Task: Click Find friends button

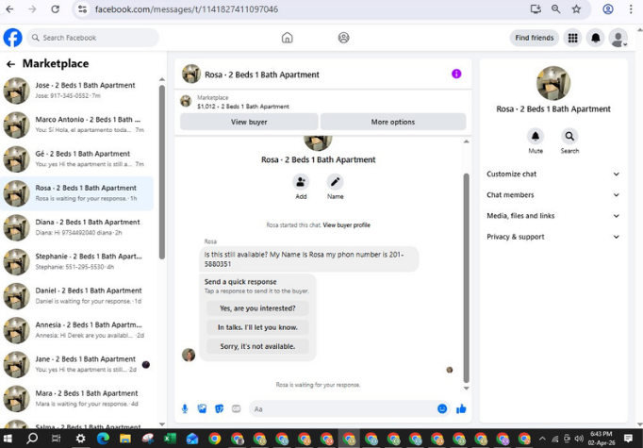Action: (x=535, y=38)
